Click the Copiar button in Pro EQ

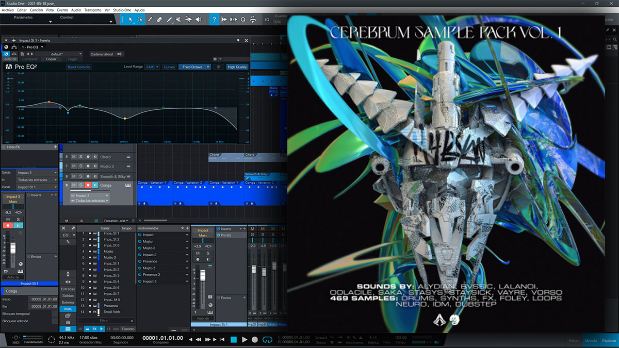(51, 59)
